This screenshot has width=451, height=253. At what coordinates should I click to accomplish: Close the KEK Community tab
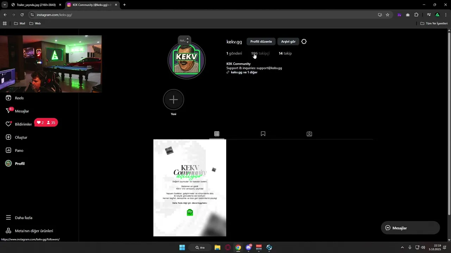[x=116, y=5]
